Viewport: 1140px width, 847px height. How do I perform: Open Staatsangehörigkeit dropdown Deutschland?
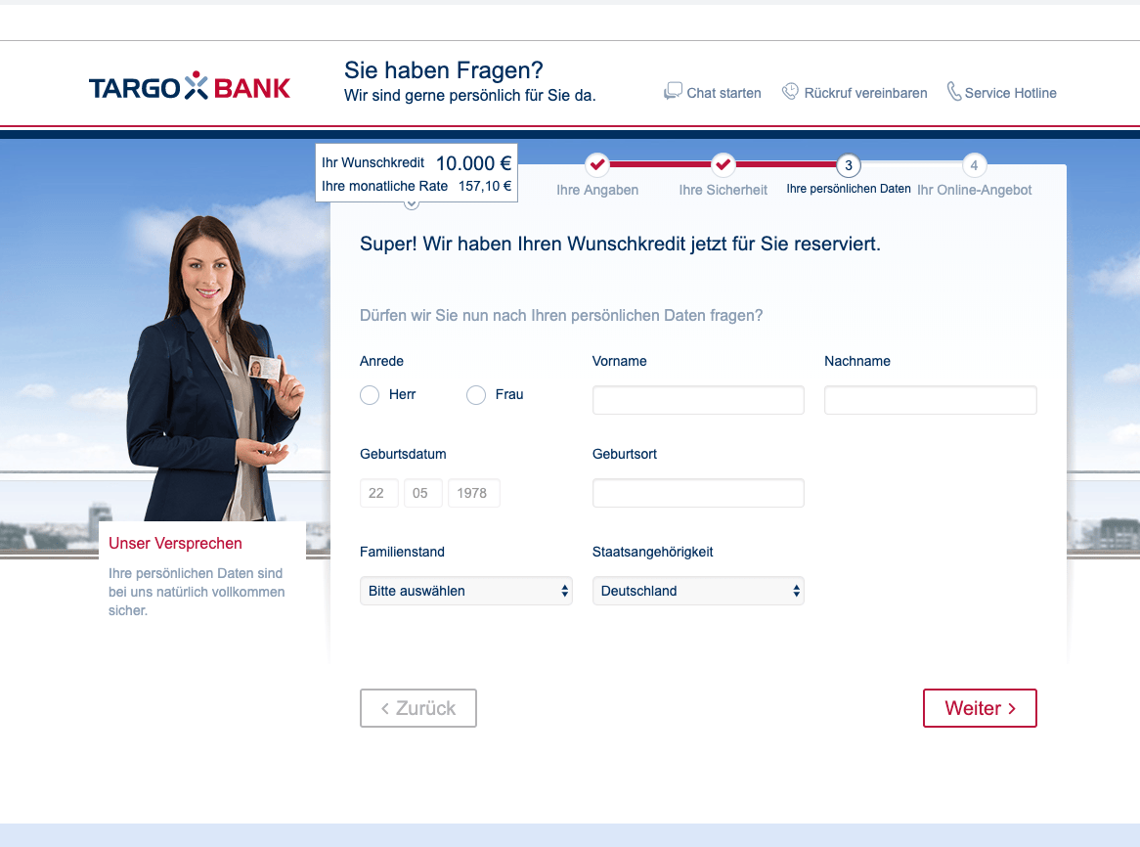click(x=698, y=591)
